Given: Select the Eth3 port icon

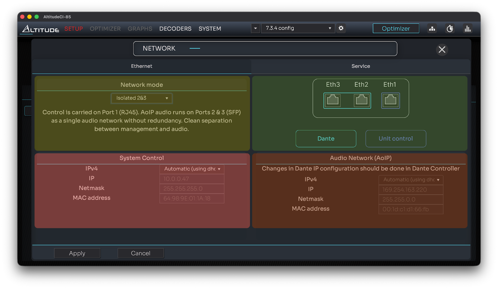Looking at the screenshot, I should (x=333, y=100).
